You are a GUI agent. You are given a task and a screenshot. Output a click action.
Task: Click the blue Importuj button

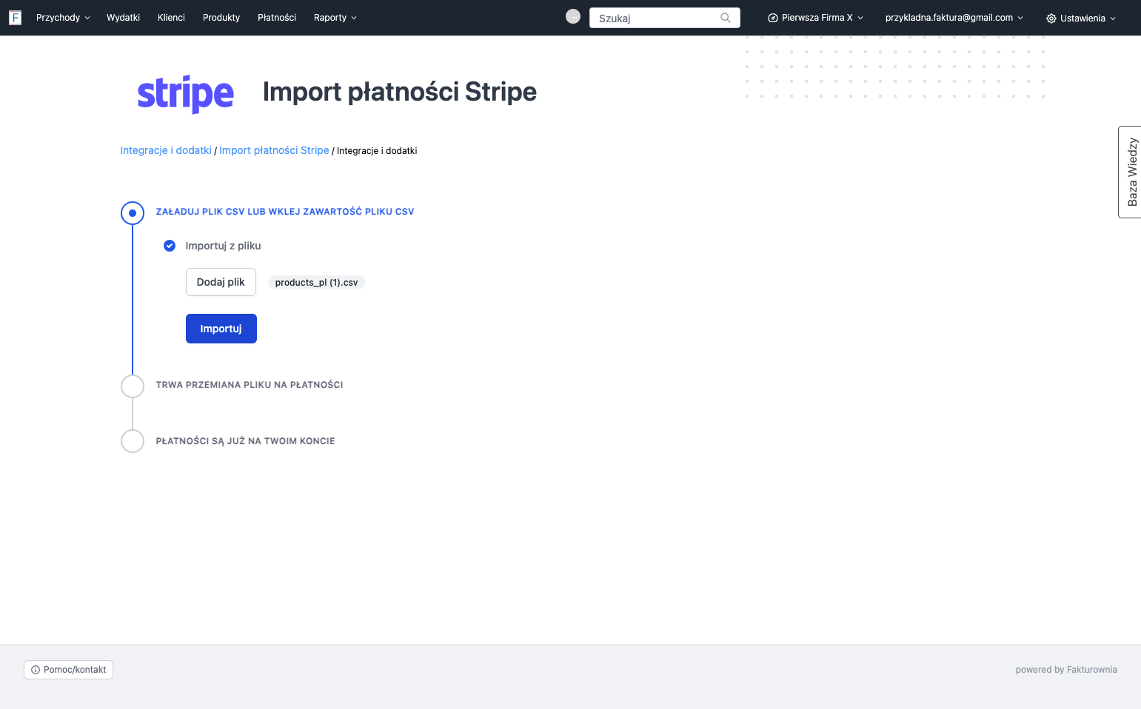pyautogui.click(x=221, y=329)
